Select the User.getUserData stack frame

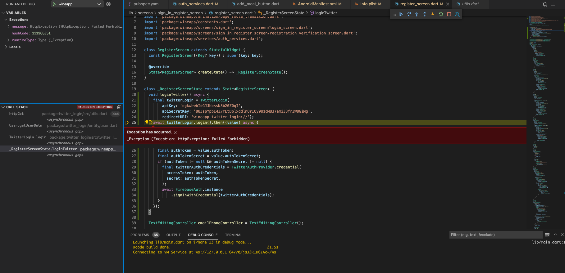point(62,126)
